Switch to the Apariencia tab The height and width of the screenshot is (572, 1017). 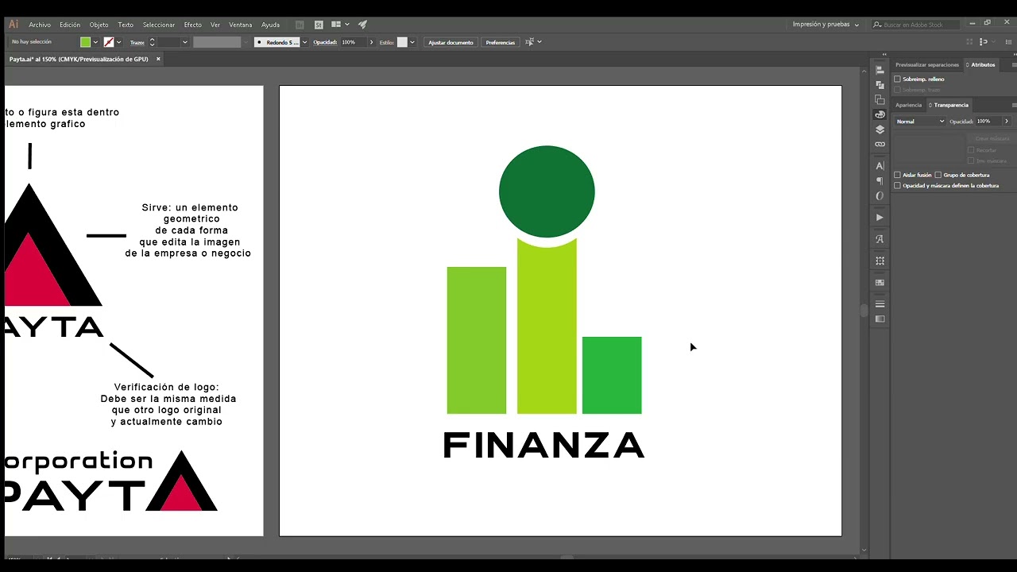click(909, 105)
